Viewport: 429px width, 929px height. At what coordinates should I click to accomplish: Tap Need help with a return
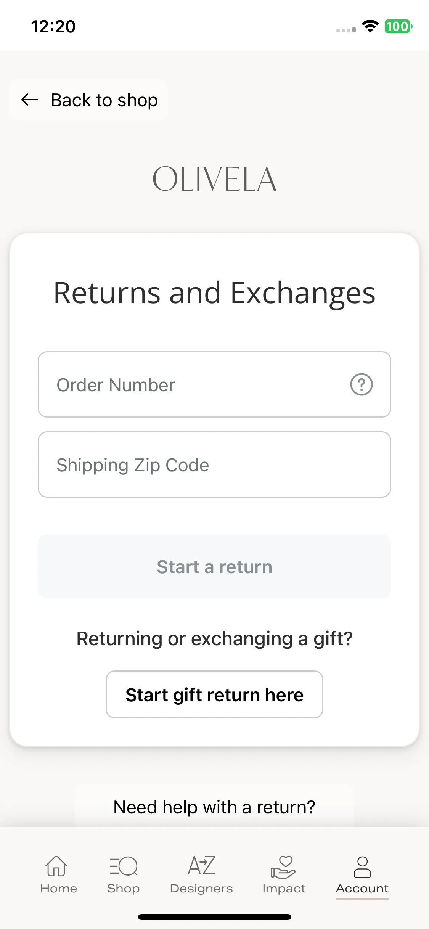coord(214,807)
